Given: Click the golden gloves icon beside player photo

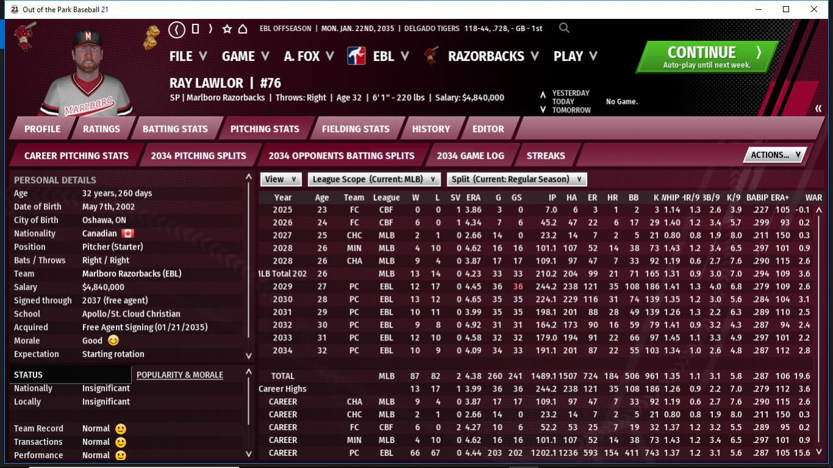Looking at the screenshot, I should tap(151, 37).
